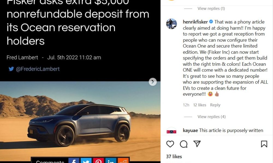273x163 pixels.
Task: Click Facebook share icon in article
Action: 74,161
